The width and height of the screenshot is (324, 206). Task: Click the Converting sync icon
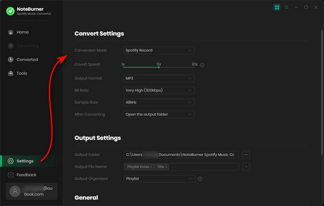pos(11,46)
